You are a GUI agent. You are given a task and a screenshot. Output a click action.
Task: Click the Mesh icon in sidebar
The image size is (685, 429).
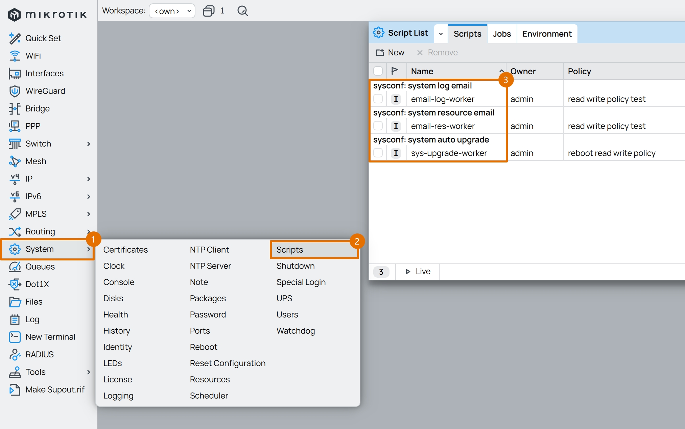click(x=15, y=161)
